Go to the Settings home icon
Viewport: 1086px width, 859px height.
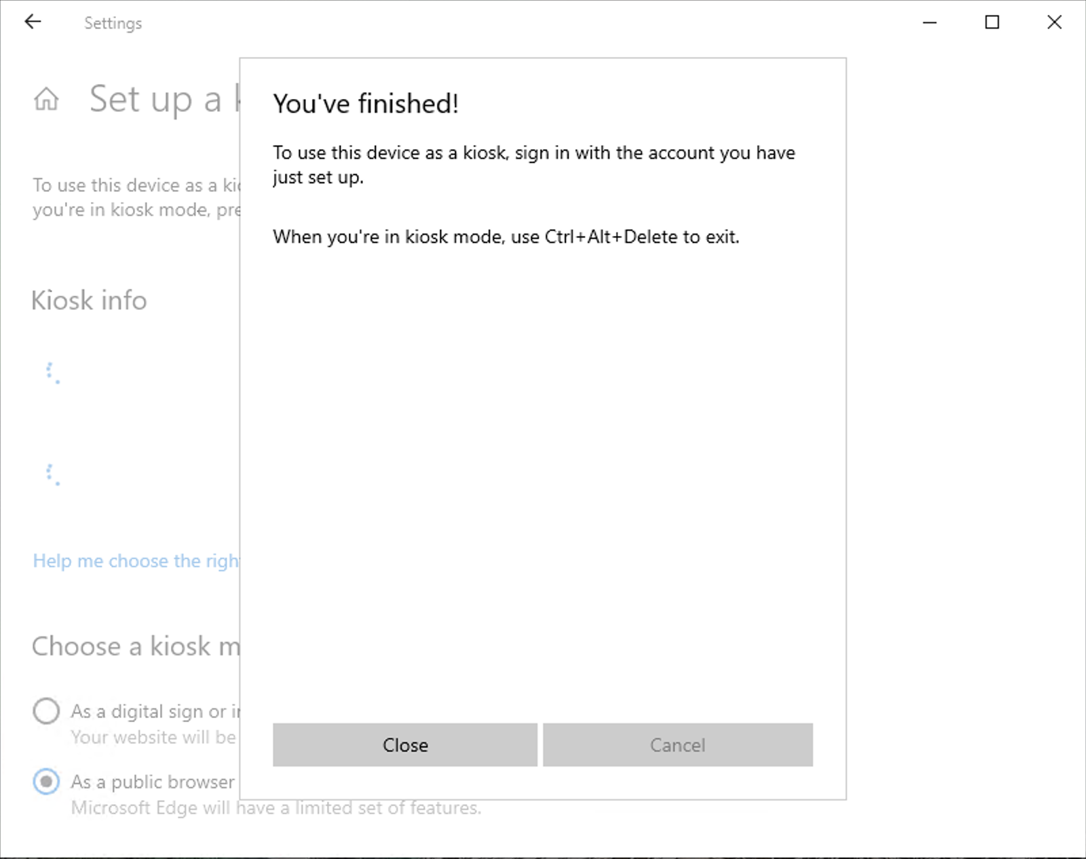click(46, 99)
